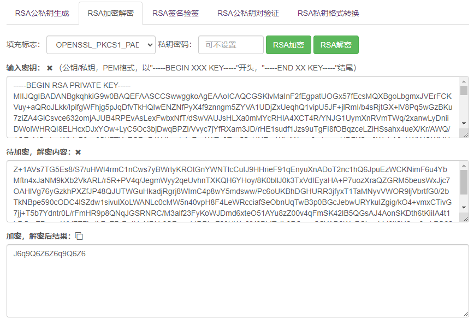Focus the 私钥密码 password field
This screenshot has height=324, width=474.
(230, 45)
